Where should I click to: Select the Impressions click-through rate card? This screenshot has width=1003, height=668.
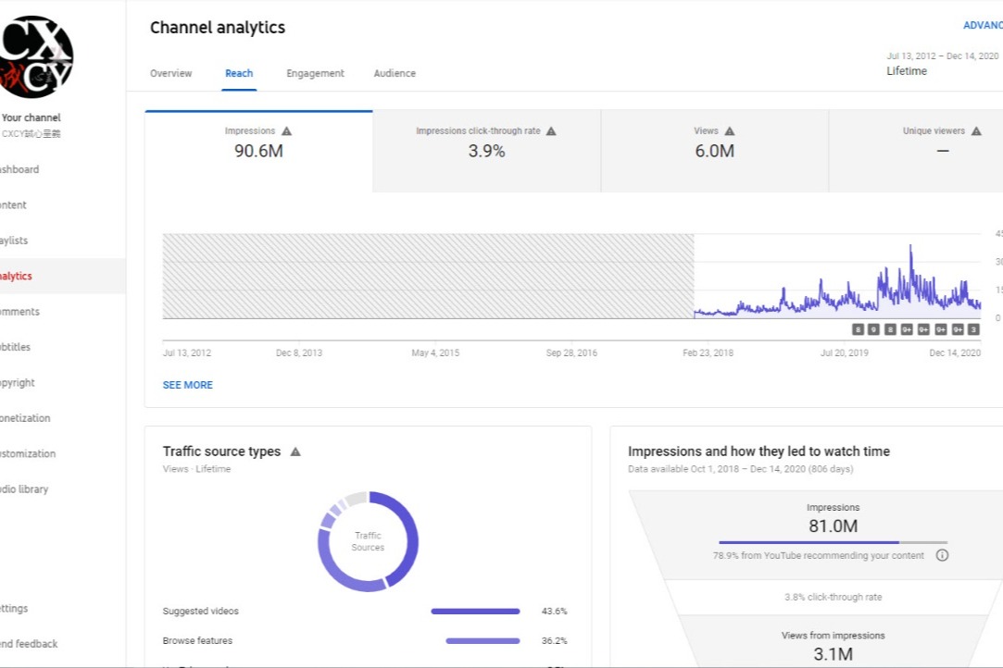pyautogui.click(x=486, y=151)
